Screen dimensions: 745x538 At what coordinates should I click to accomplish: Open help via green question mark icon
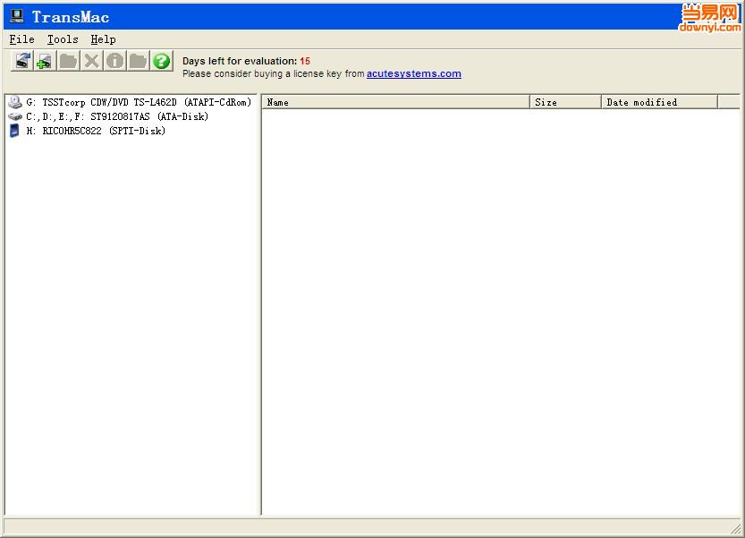tap(161, 61)
